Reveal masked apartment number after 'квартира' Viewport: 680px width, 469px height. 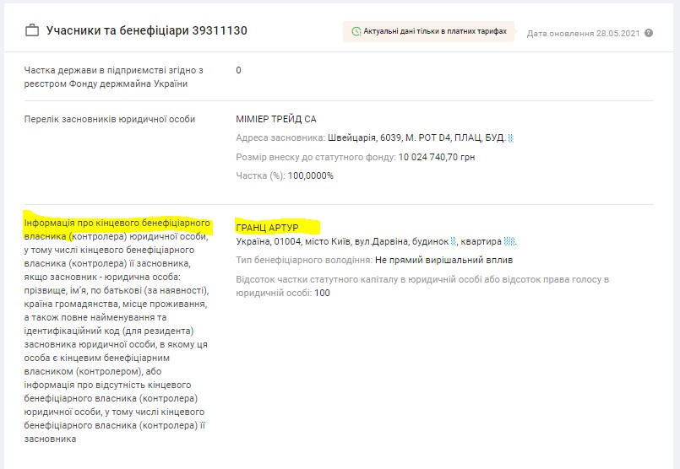click(509, 242)
